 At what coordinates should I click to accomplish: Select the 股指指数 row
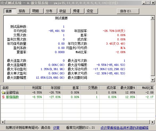(x=78, y=97)
